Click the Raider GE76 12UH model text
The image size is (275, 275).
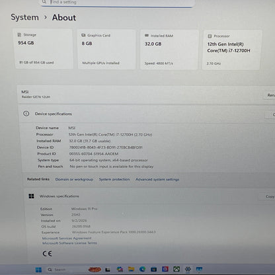click(36, 97)
